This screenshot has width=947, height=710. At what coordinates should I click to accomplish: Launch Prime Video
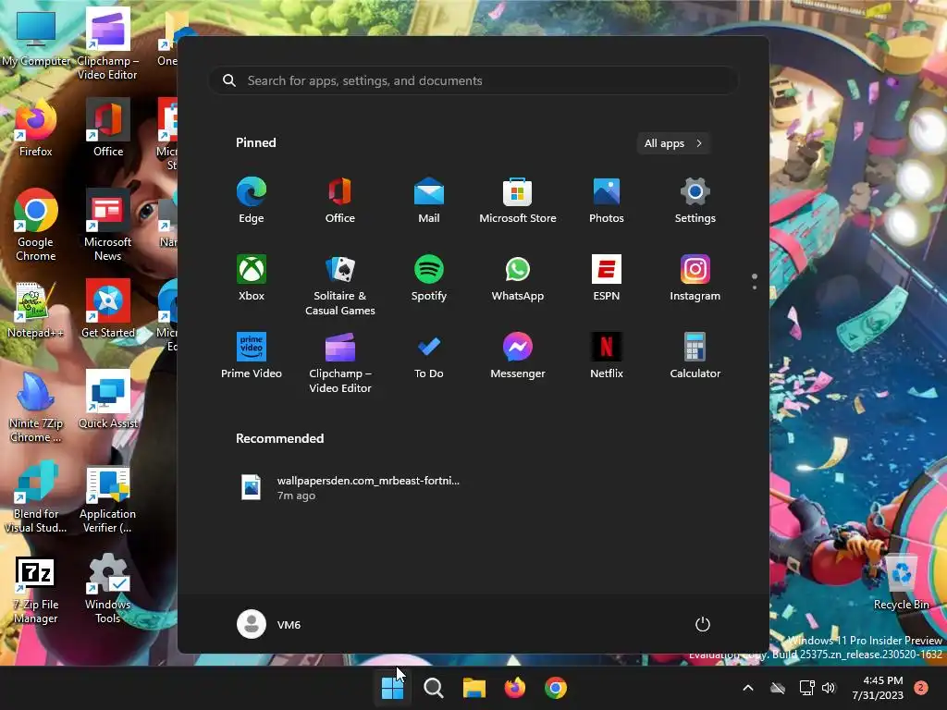point(252,356)
